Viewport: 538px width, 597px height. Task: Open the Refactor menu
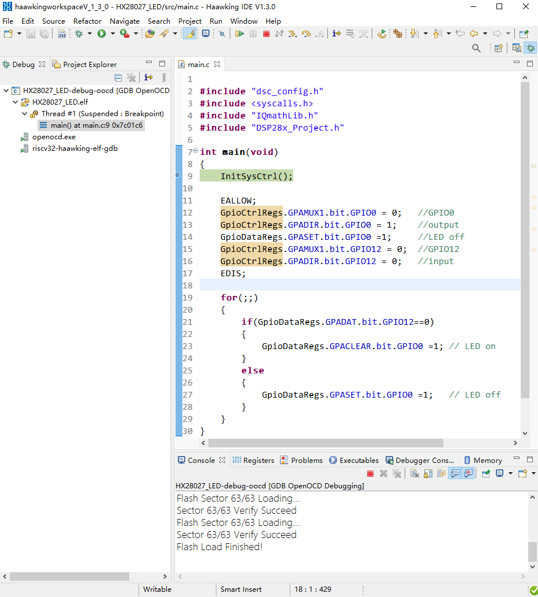coord(87,21)
